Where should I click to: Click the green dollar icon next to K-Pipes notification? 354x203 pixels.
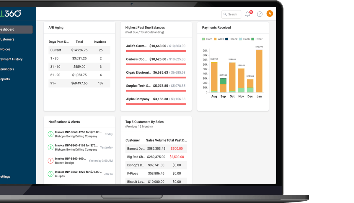[50, 174]
